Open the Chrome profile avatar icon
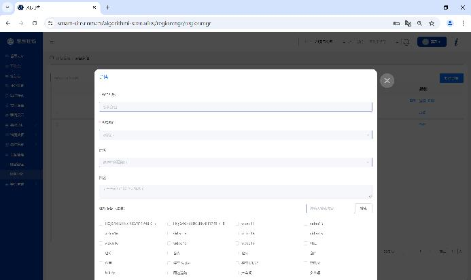Screen dimensions: 471x280 (450, 23)
